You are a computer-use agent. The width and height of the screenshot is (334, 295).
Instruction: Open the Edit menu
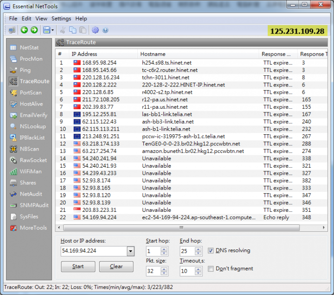26,19
